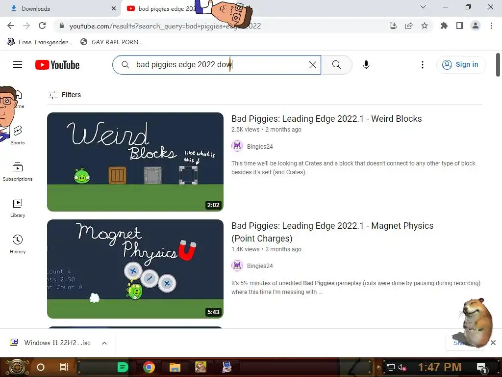
Task: Open muted volume tray icon
Action: click(x=402, y=368)
